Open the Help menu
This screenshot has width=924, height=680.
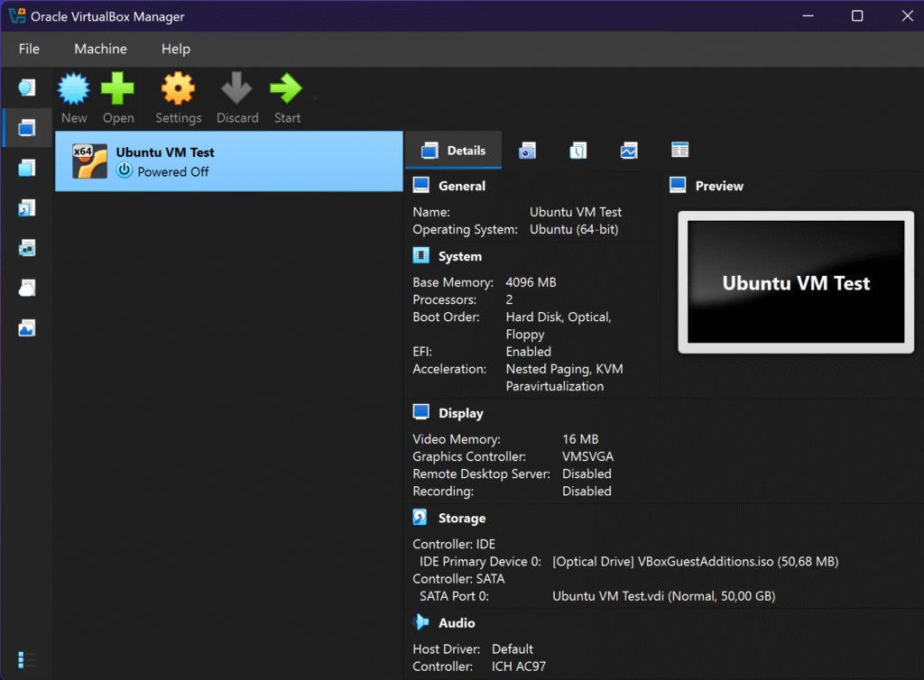[x=176, y=49]
